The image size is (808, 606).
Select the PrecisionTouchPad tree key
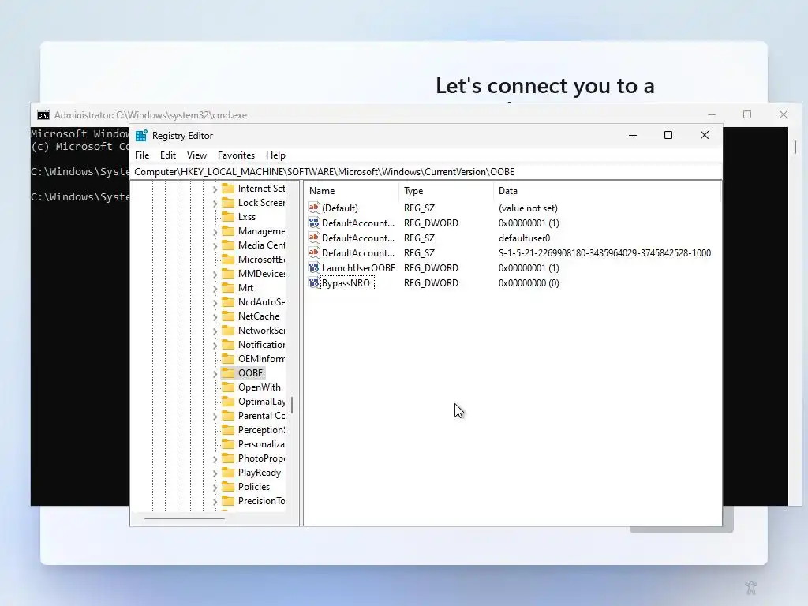point(260,501)
